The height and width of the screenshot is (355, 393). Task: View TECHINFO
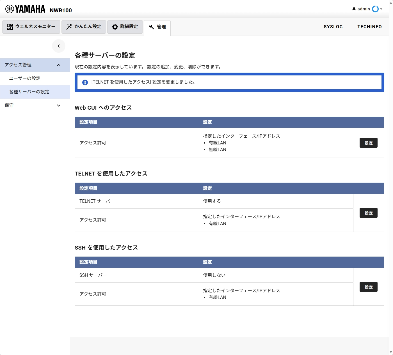369,27
